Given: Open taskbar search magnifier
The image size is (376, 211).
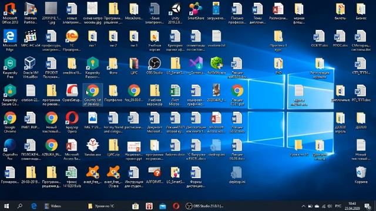Looking at the screenshot, I should (x=20, y=206).
